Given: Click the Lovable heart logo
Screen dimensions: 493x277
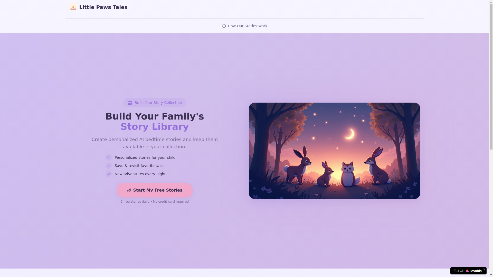Looking at the screenshot, I should tap(468, 271).
